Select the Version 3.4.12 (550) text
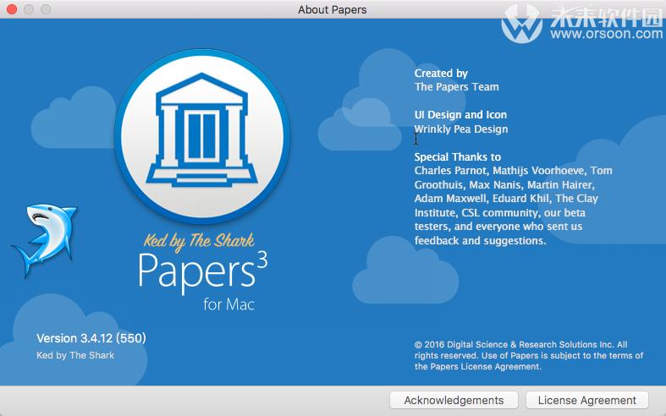Viewport: 666px width, 416px height. pyautogui.click(x=91, y=338)
